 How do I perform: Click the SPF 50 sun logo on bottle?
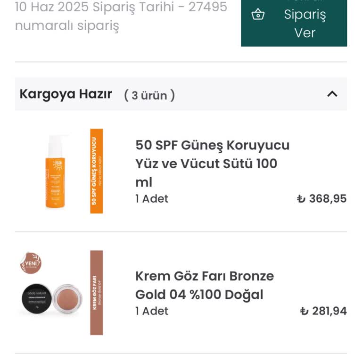point(59,164)
